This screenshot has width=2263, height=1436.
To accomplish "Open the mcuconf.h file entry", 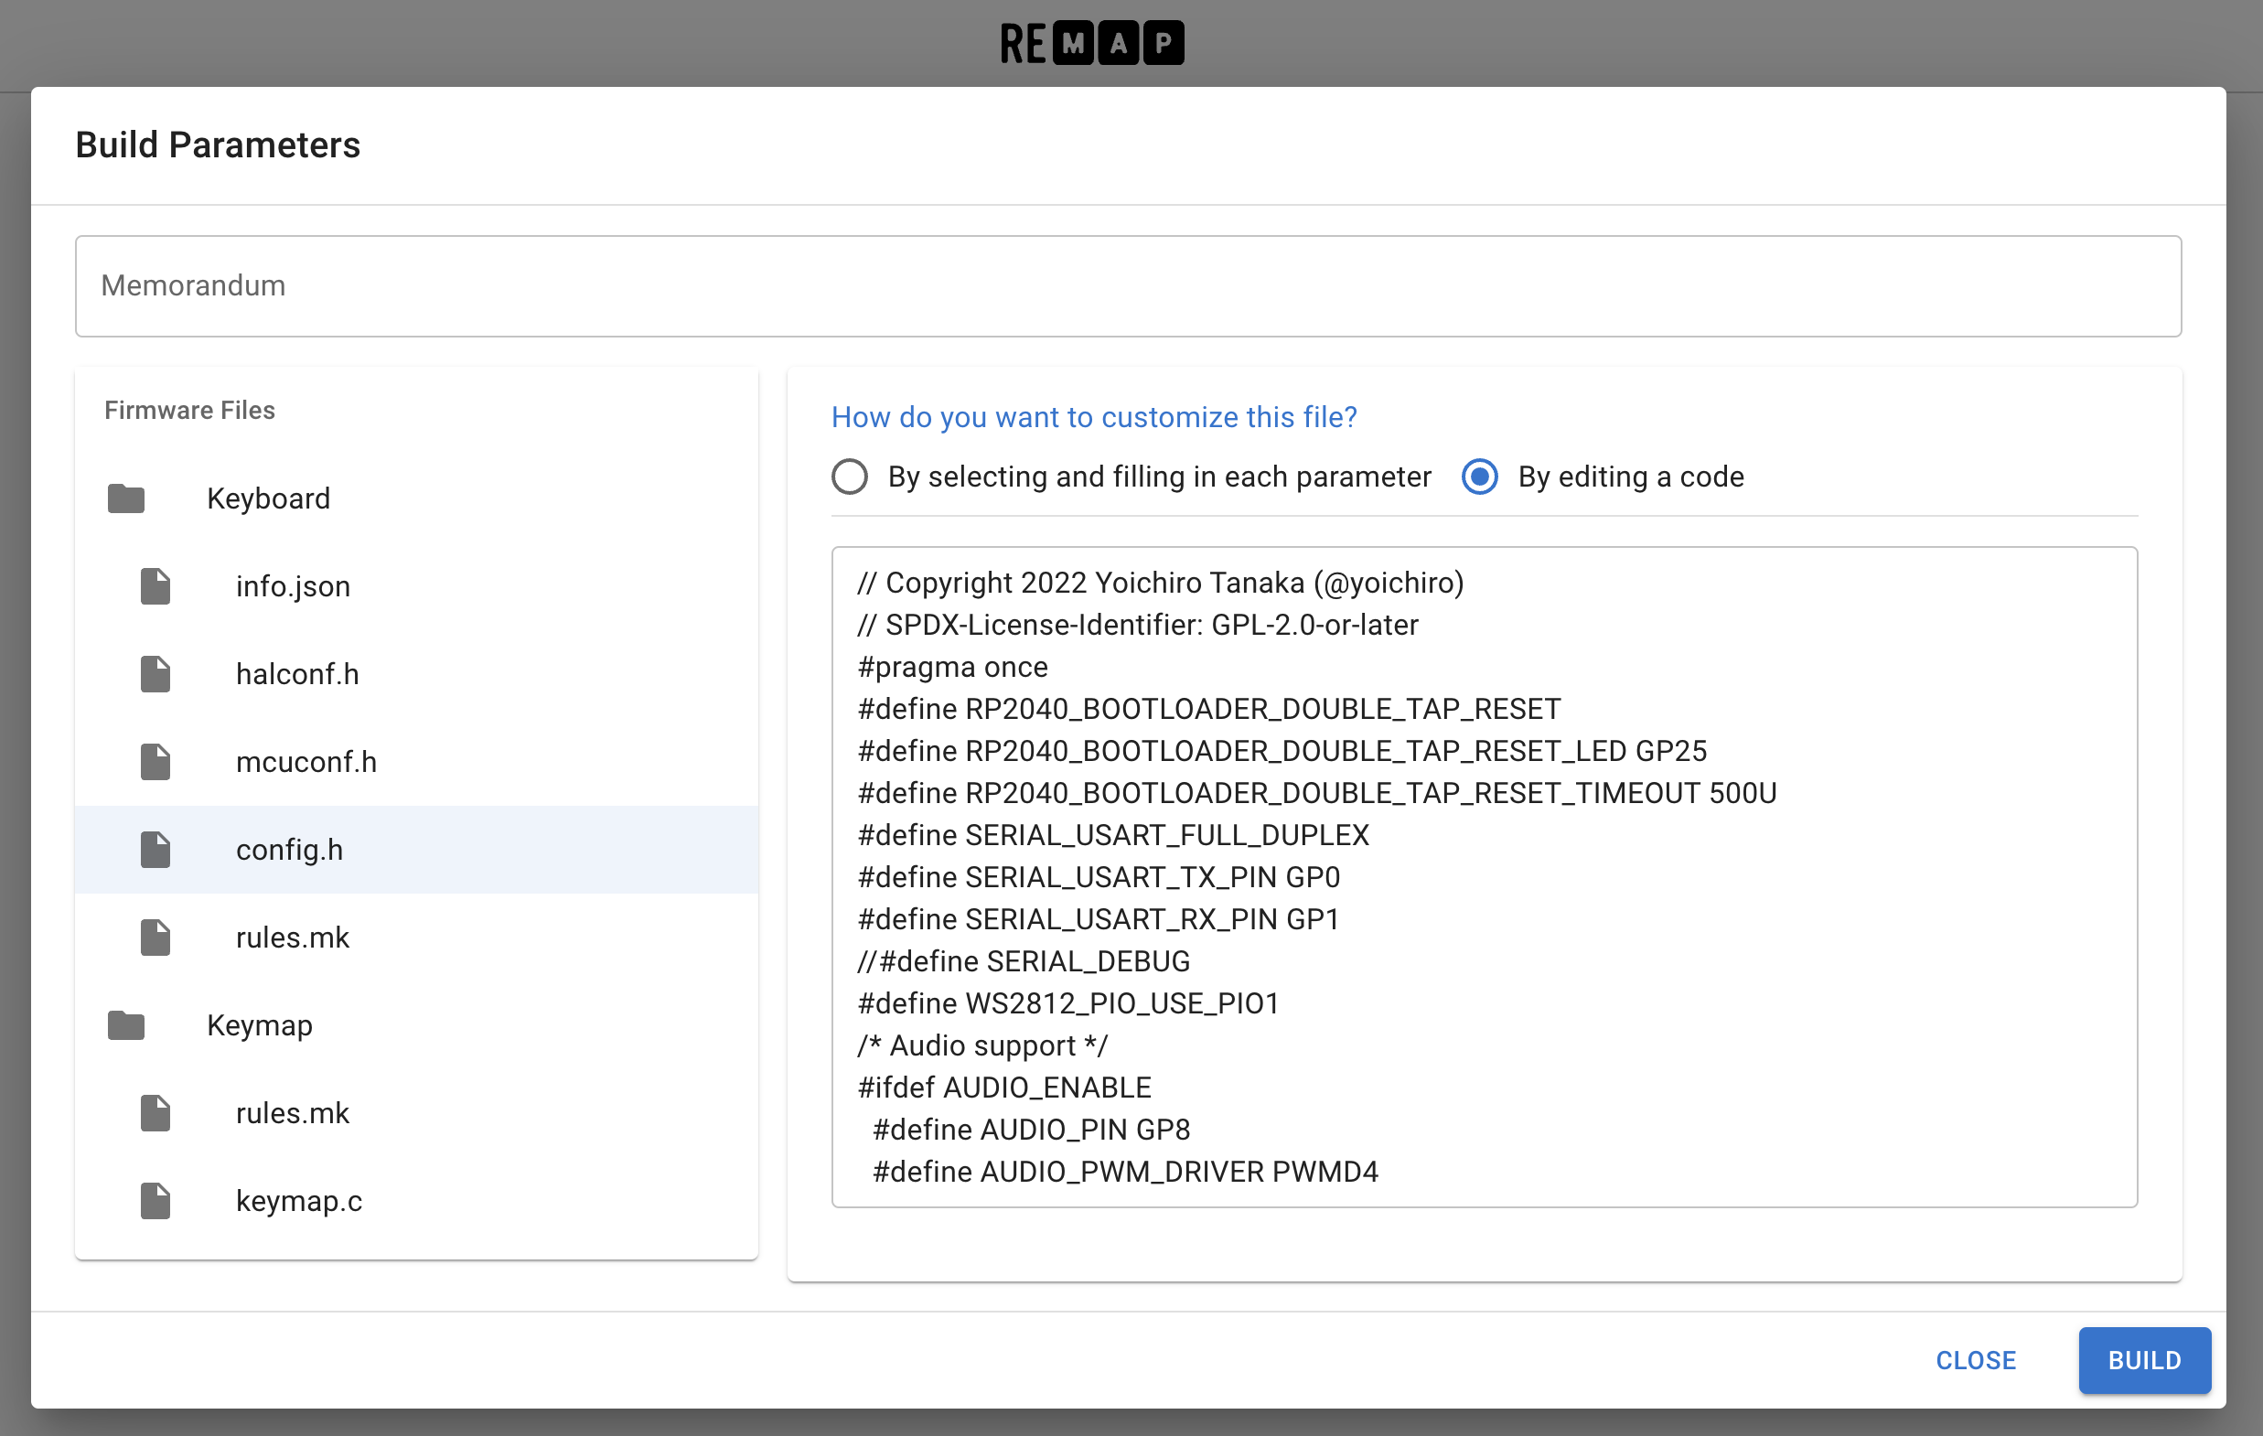I will [416, 761].
